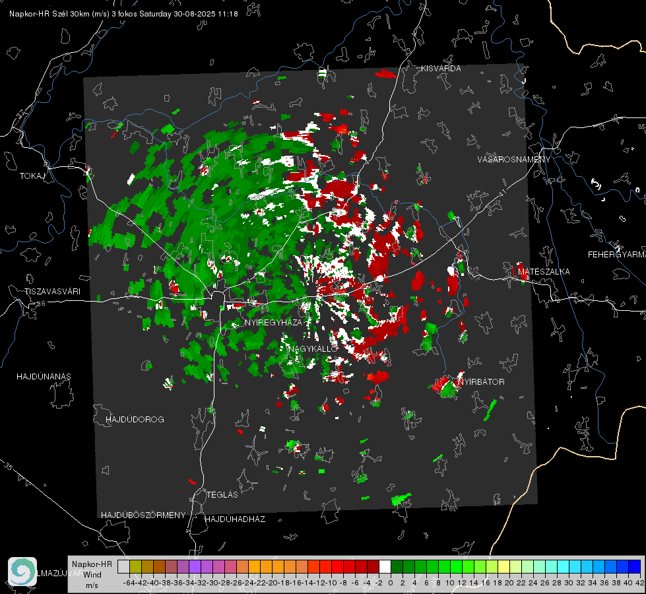
Task: Click the FEHÉRGYARMAT label at the right edge
Action: 617,255
